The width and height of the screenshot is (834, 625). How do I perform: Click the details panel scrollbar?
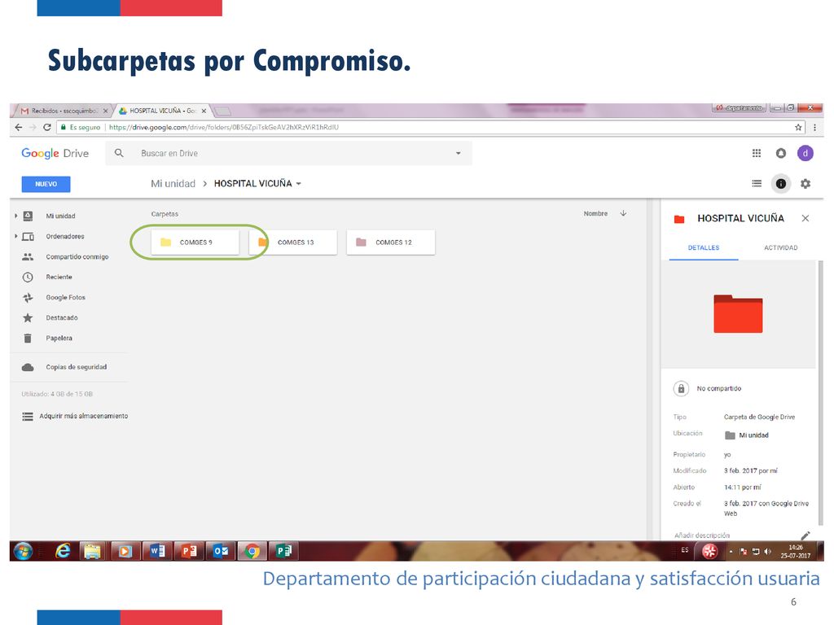[x=819, y=392]
